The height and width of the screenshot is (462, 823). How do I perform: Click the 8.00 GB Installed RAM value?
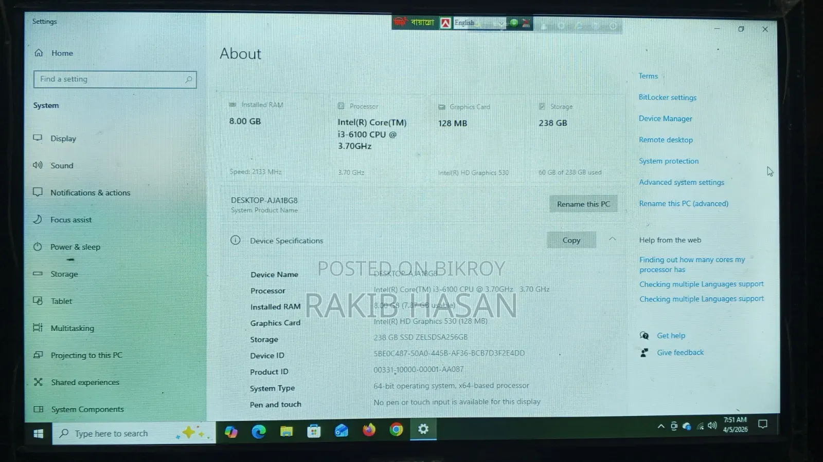click(245, 122)
